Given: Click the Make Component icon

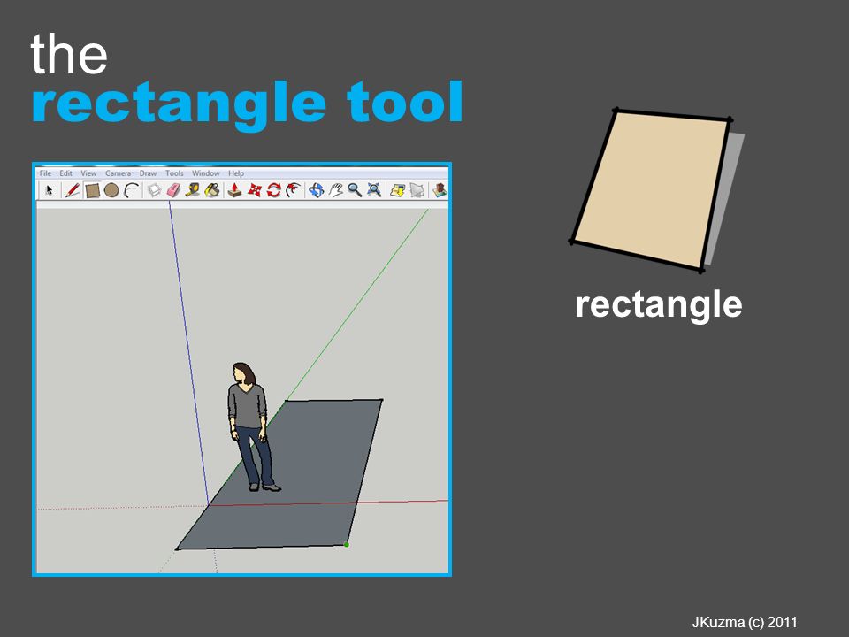Looking at the screenshot, I should (x=154, y=190).
